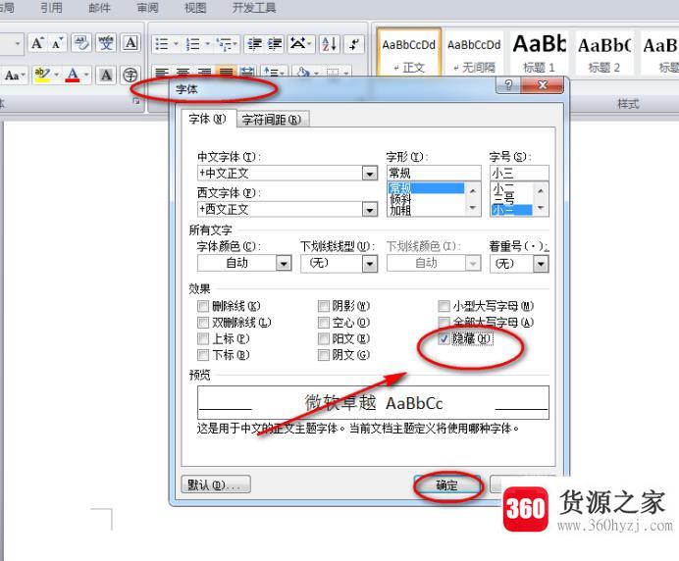Image resolution: width=679 pixels, height=561 pixels.
Task: Click the Asian Layout icon
Action: (x=300, y=44)
